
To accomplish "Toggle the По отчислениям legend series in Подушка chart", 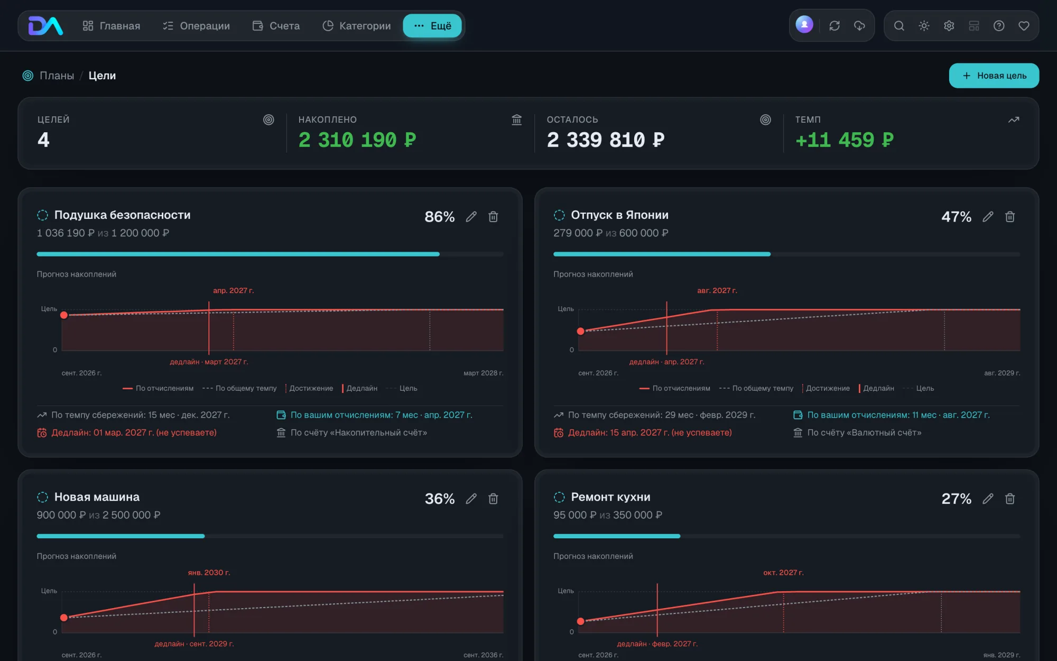I will (x=158, y=388).
